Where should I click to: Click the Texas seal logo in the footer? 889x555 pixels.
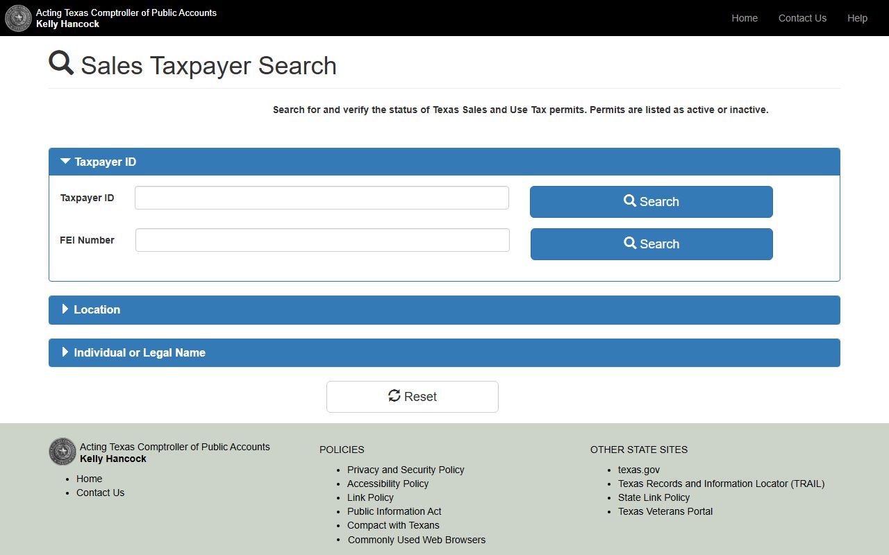(63, 452)
